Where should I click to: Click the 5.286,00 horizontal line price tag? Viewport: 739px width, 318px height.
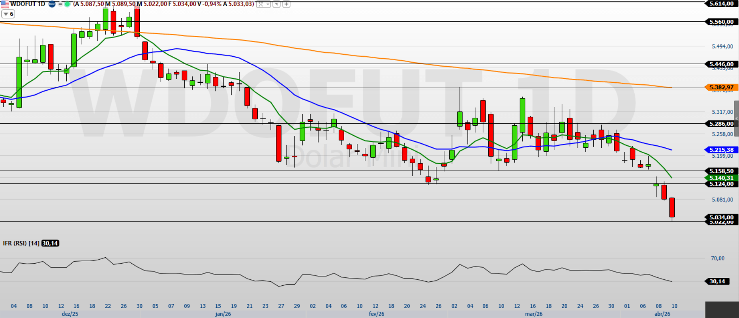pos(721,124)
